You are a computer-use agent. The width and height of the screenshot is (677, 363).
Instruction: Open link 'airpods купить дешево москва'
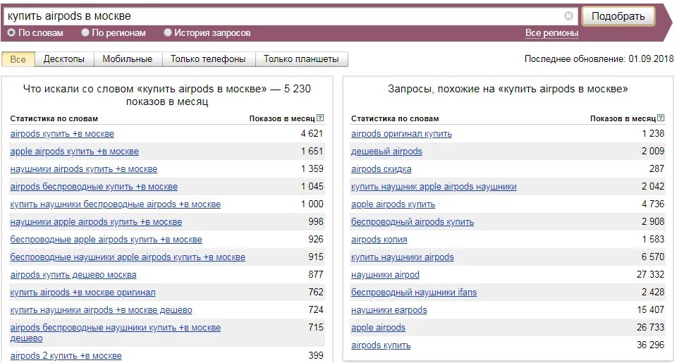[73, 275]
